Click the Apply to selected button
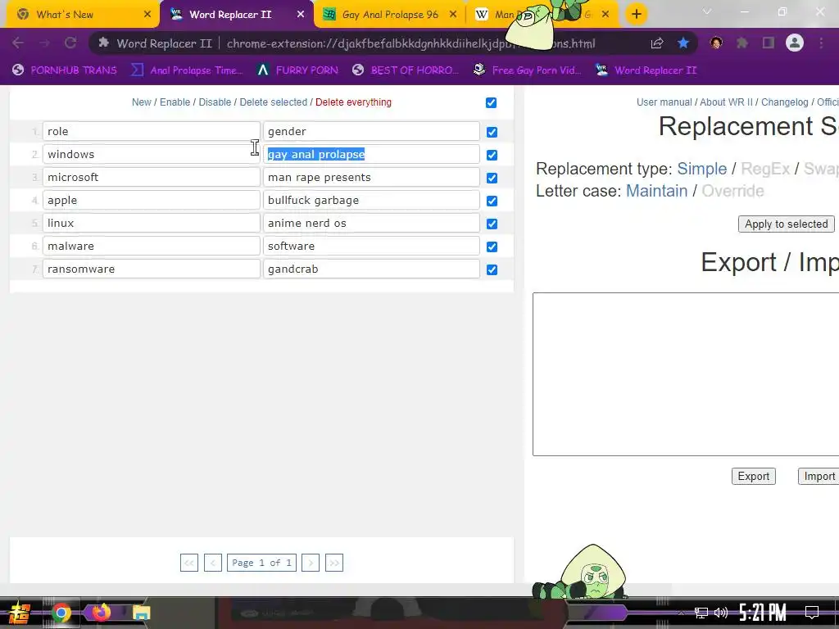Image resolution: width=839 pixels, height=629 pixels. pyautogui.click(x=786, y=224)
